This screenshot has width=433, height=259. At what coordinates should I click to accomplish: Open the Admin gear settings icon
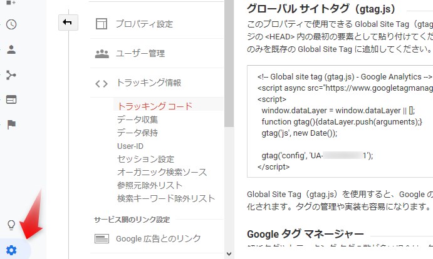point(11,250)
